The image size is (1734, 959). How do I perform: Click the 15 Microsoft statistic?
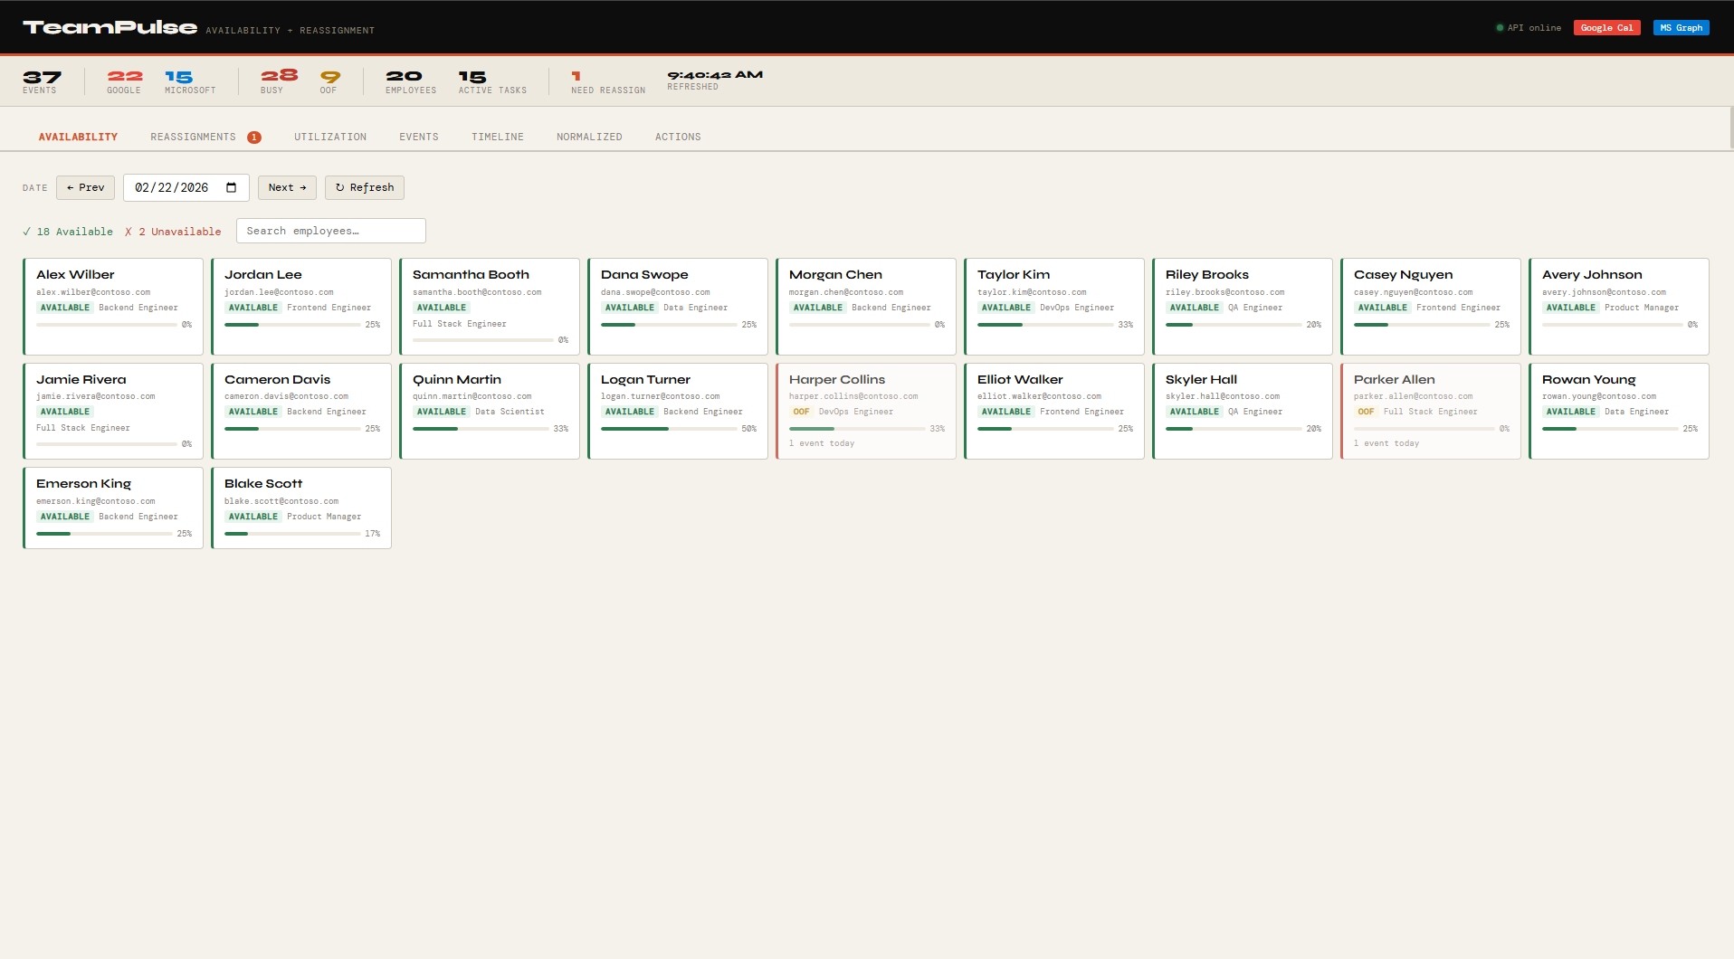pyautogui.click(x=190, y=81)
